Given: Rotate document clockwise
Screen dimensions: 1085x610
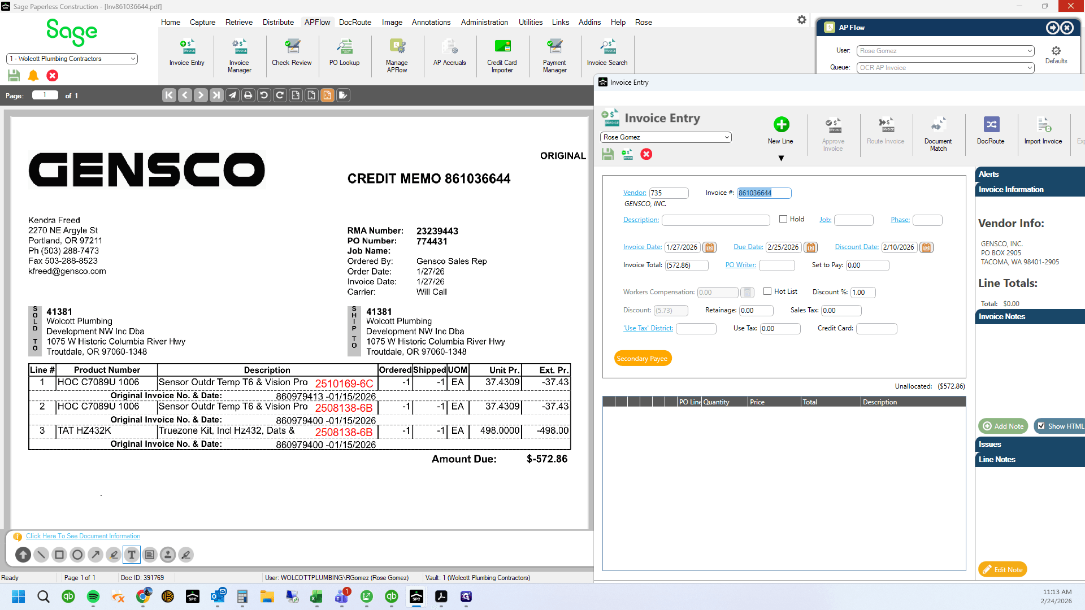Looking at the screenshot, I should click(280, 95).
